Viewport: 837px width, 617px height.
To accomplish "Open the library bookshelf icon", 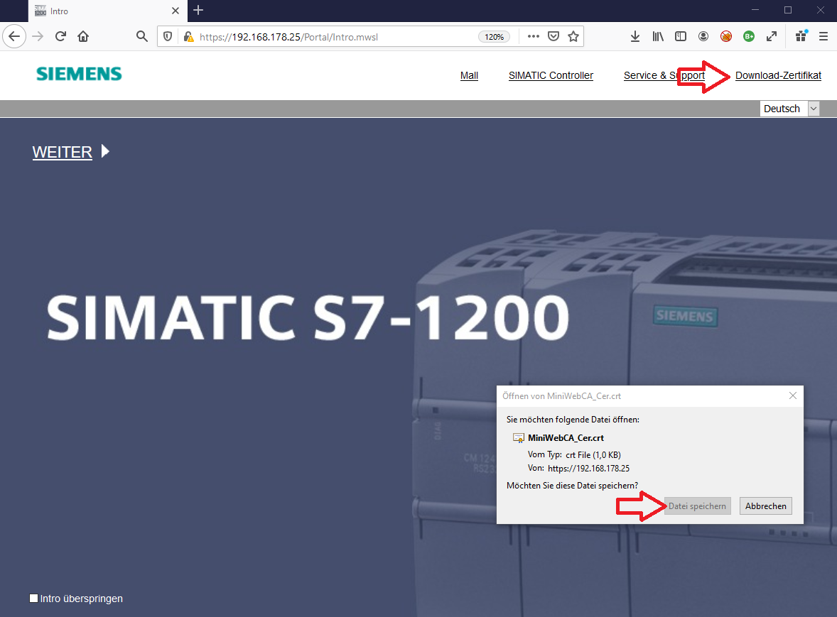I will [x=658, y=36].
